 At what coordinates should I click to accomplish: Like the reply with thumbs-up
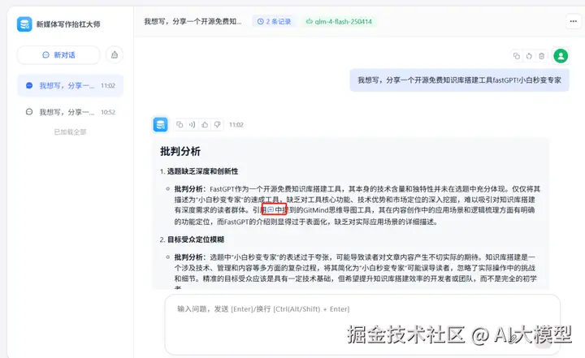tap(205, 124)
